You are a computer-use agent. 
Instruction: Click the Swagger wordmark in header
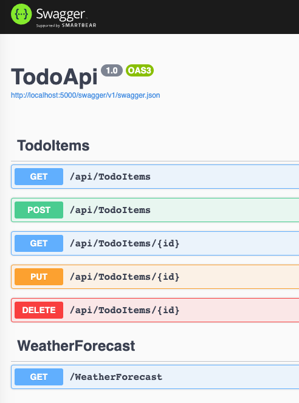click(x=61, y=15)
